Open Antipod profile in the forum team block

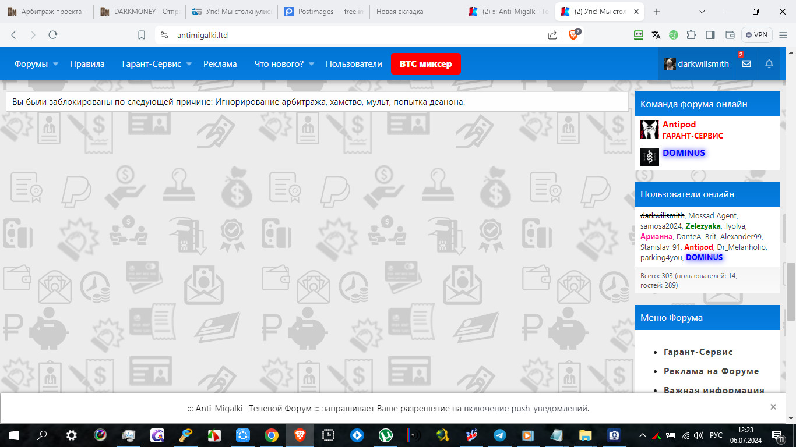click(679, 125)
